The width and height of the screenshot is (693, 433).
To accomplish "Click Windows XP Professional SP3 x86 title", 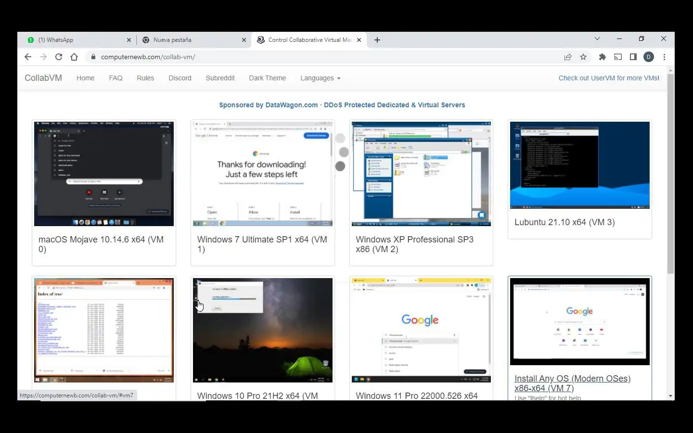I will coord(415,244).
